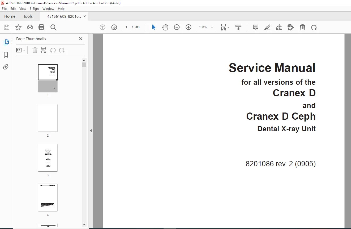This screenshot has height=229, width=351.
Task: Click the insert page break thumbnails icon
Action: coord(44,50)
